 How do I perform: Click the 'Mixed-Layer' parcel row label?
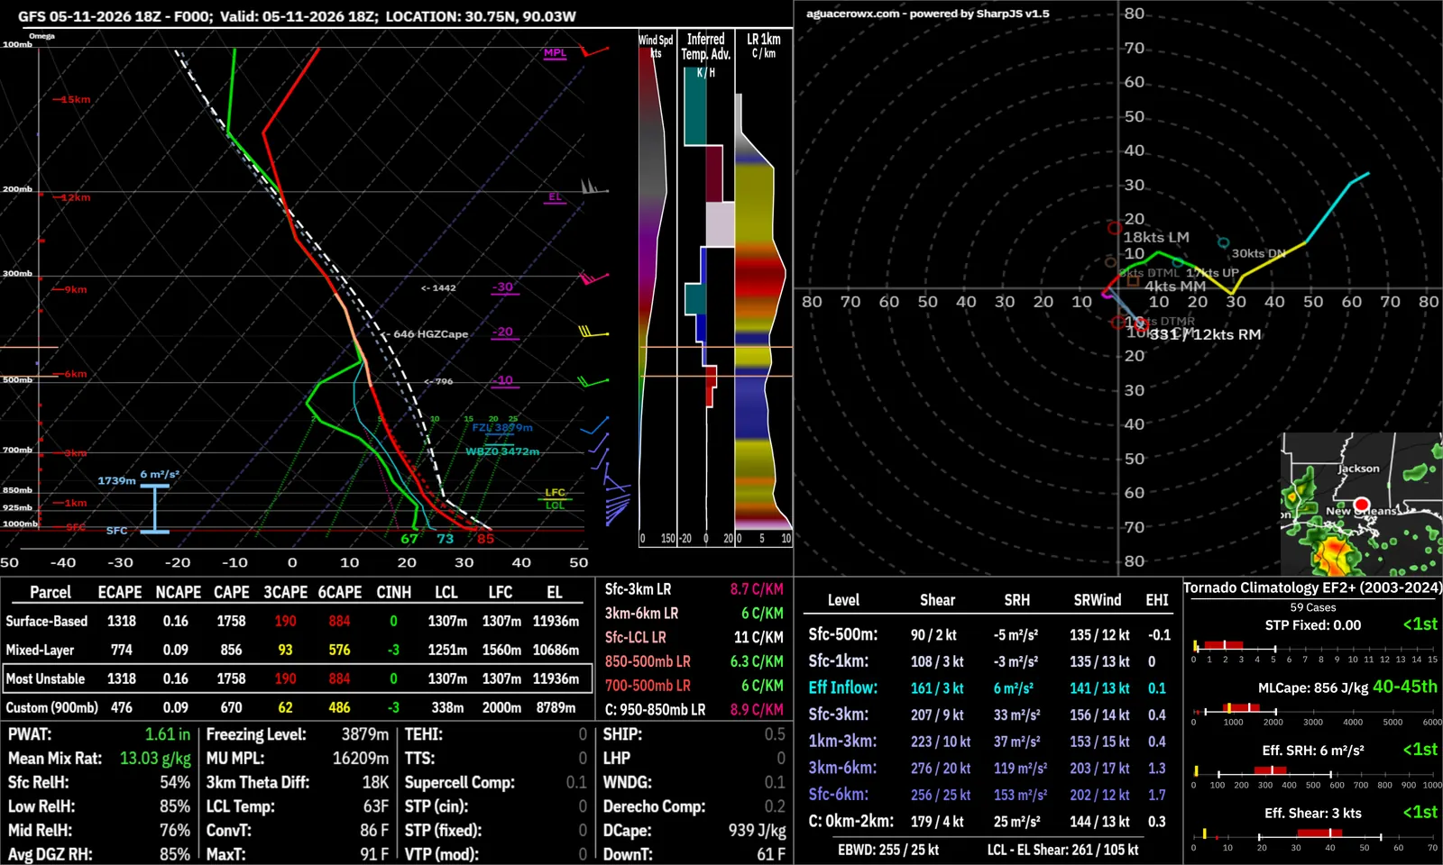40,650
